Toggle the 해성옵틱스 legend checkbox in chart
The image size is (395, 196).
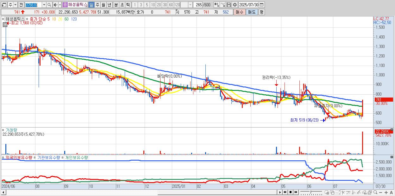(x=3, y=19)
